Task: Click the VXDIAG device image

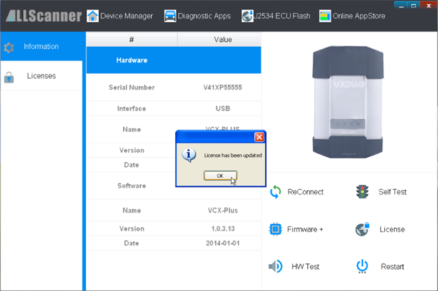Action: click(x=348, y=102)
